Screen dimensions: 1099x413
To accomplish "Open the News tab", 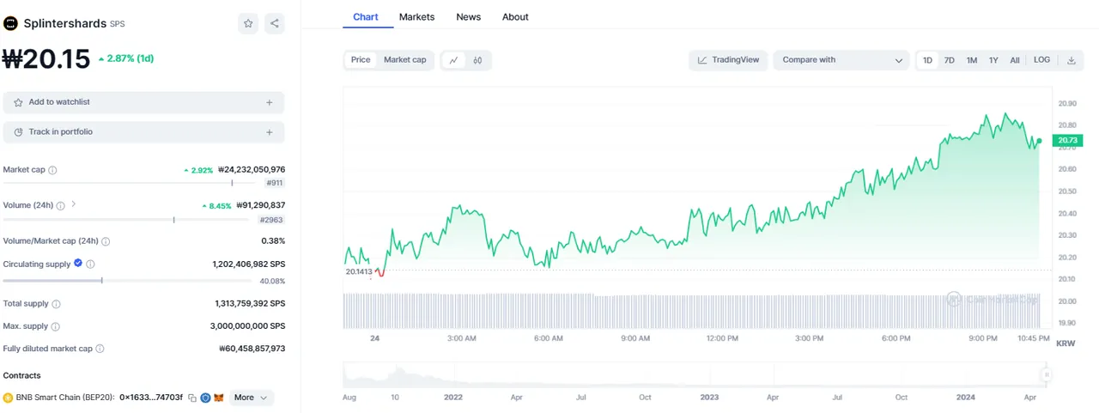I will click(468, 17).
